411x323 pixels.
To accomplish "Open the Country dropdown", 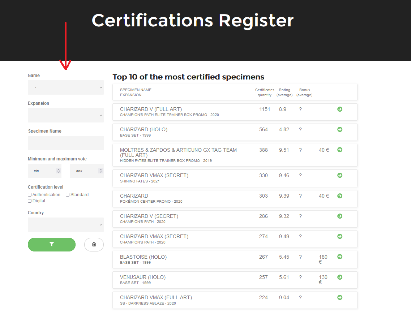I will click(x=66, y=225).
